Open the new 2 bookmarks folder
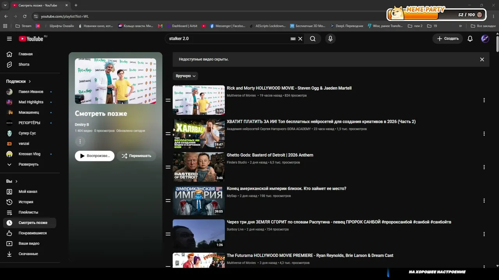This screenshot has height=280, width=499. (415, 26)
